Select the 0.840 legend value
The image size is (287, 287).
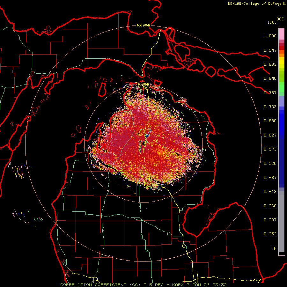270,78
